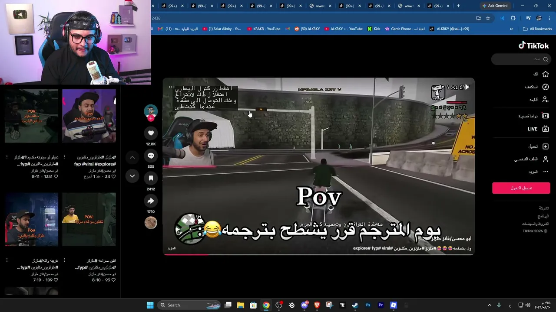Open options for the 34 likes video

[x=65, y=157]
